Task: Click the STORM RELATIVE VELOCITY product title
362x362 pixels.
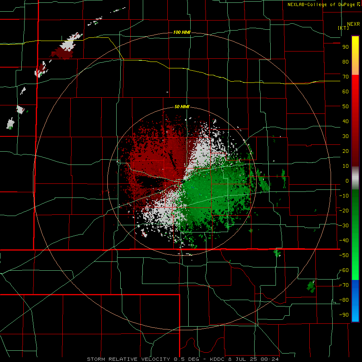Action: tap(128, 359)
